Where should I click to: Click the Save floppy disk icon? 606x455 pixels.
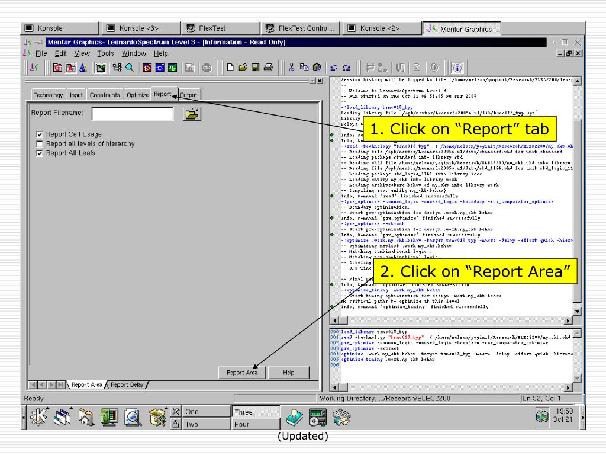[x=255, y=68]
